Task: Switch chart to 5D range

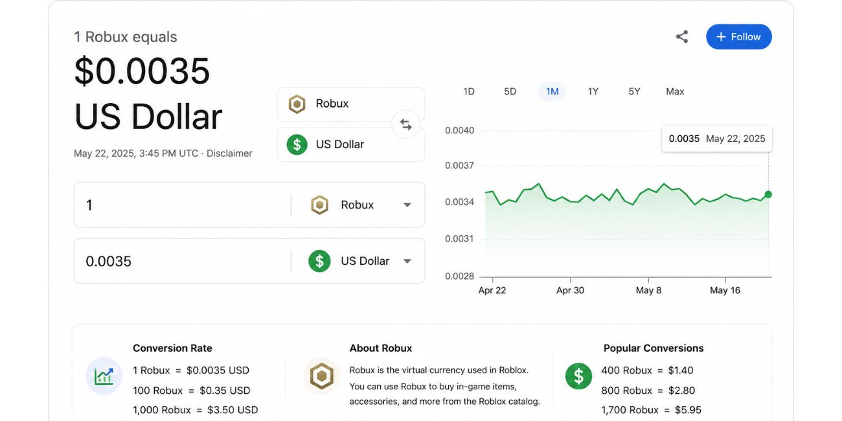Action: [x=510, y=91]
